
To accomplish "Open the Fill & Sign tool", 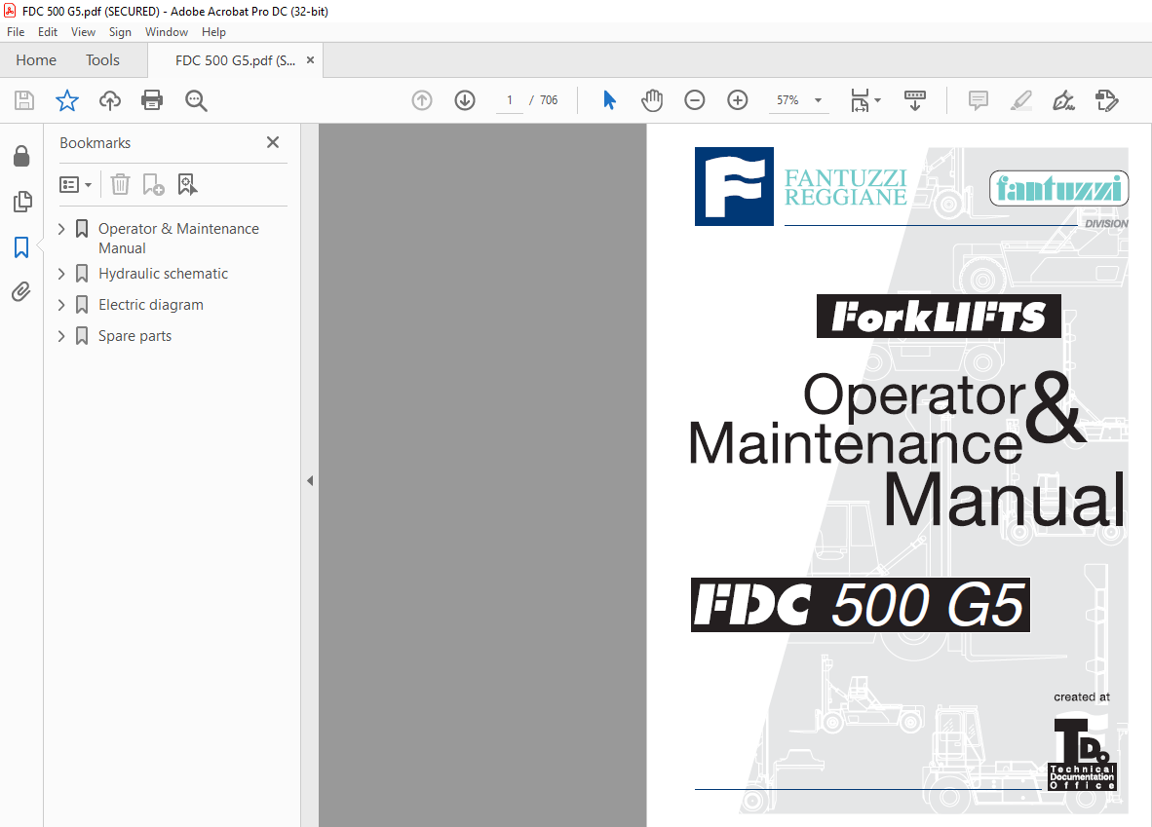I will [x=1064, y=100].
